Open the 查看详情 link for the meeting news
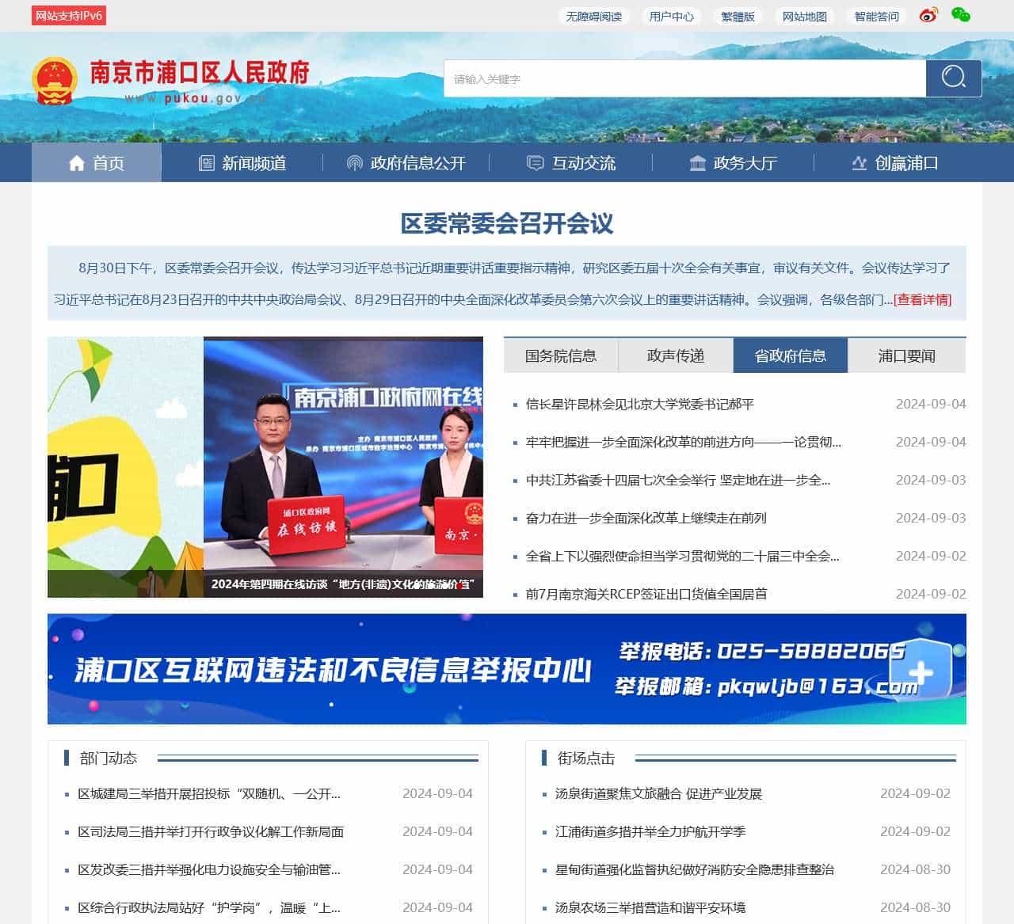This screenshot has height=924, width=1014. (x=921, y=300)
